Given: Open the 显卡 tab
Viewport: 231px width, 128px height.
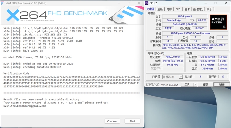Looking at the screenshot, I should point(187,9).
